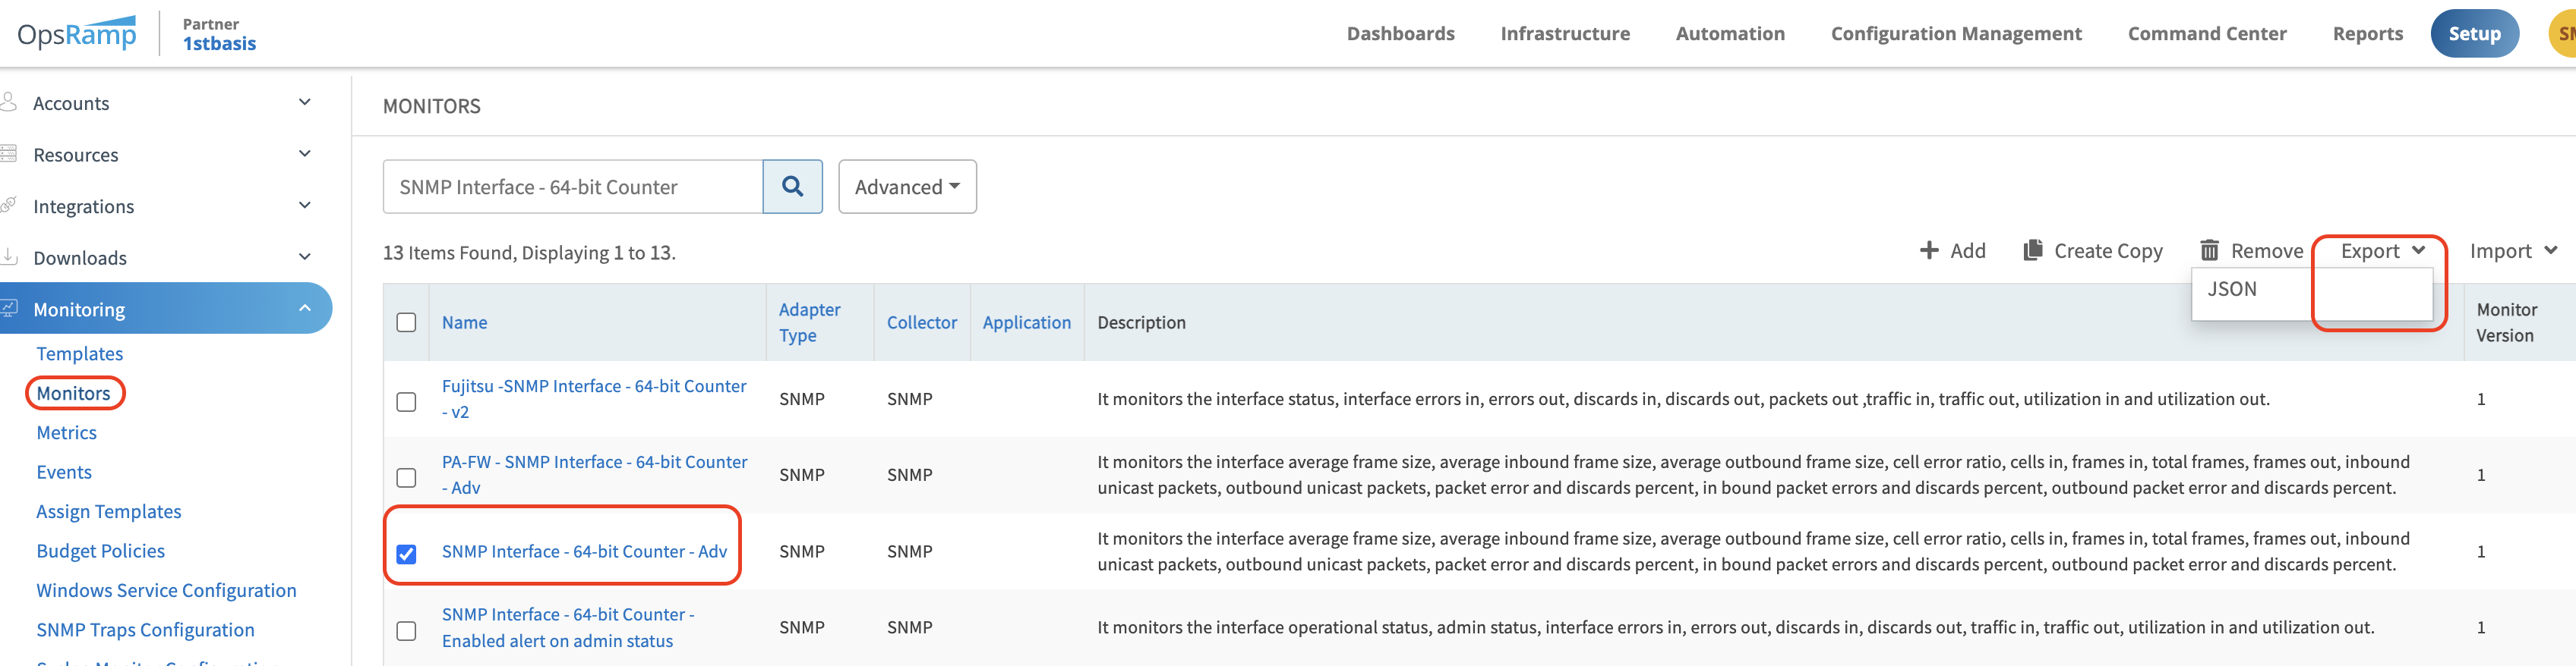Click the Integrations icon in sidebar

point(9,206)
